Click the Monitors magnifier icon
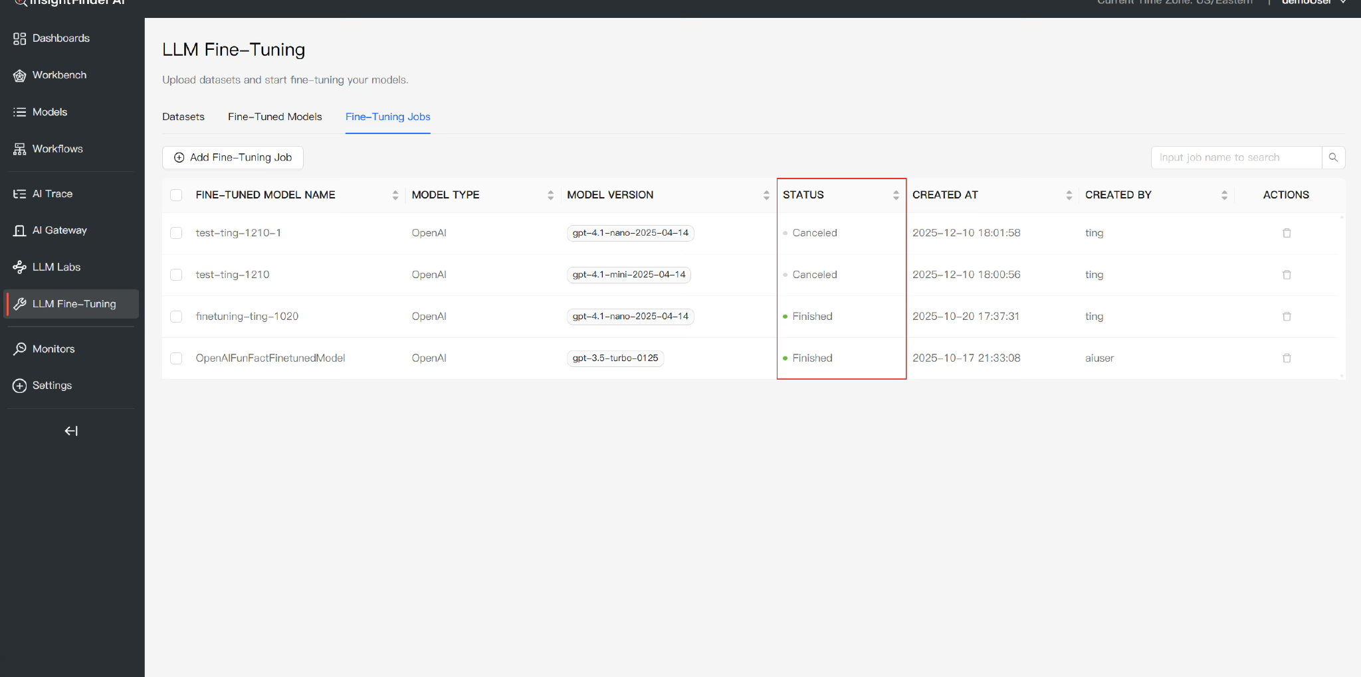 pos(19,349)
